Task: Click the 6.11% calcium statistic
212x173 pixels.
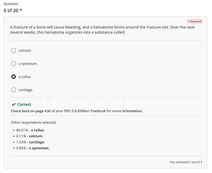Action: [30, 136]
